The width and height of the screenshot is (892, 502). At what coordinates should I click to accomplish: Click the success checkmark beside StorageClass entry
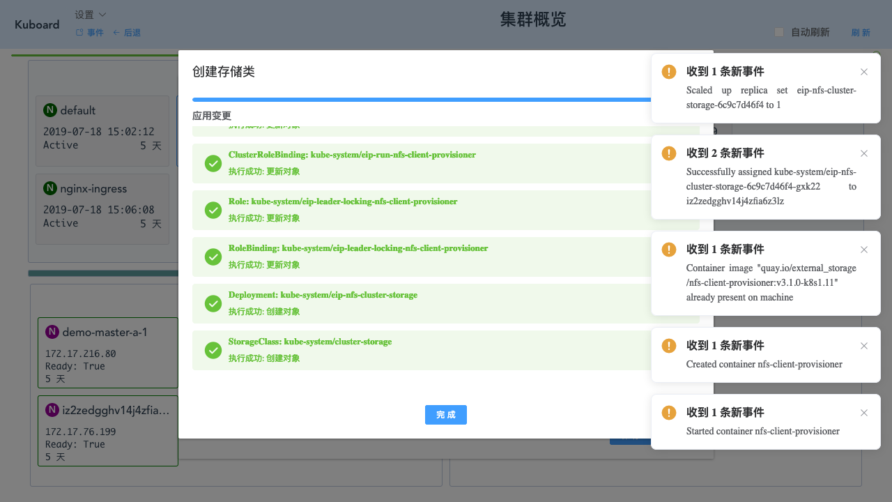coord(213,350)
